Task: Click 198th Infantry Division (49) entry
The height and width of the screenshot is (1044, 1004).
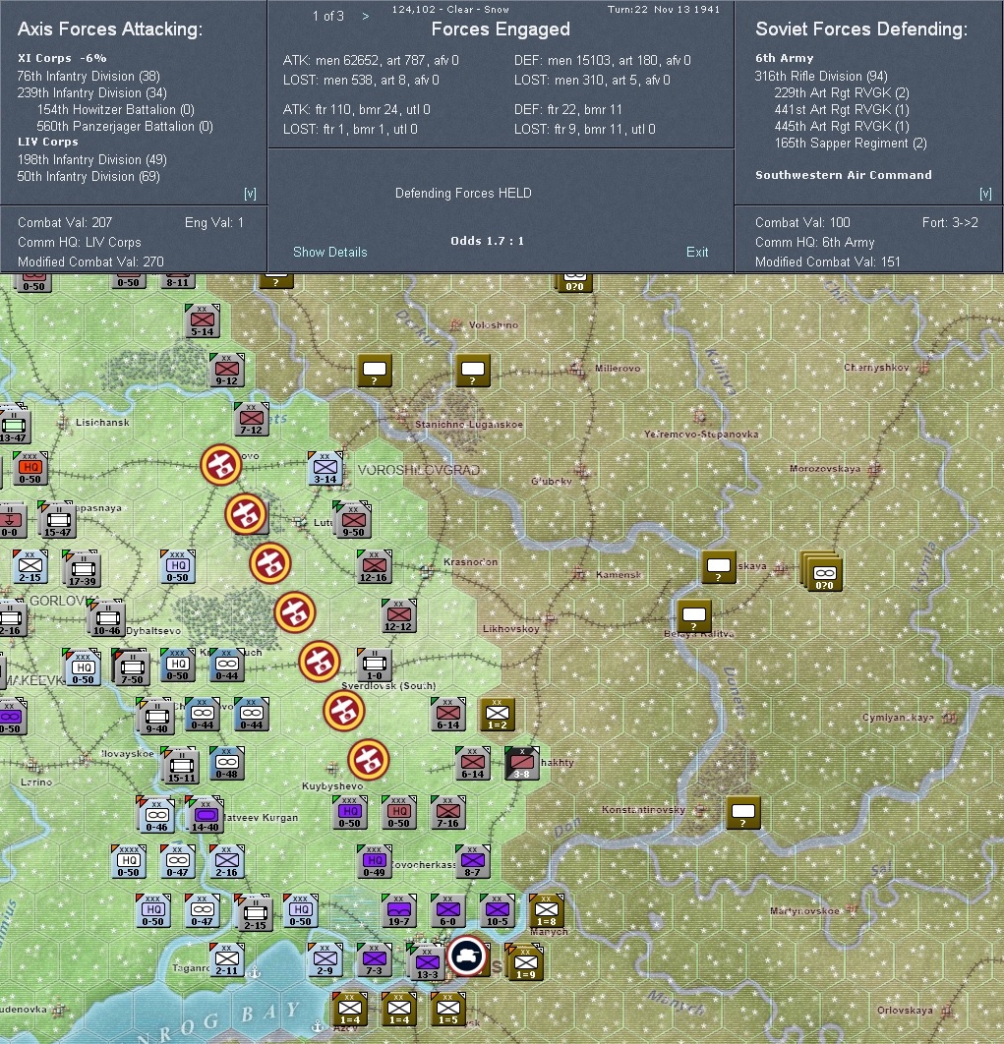Action: [91, 160]
